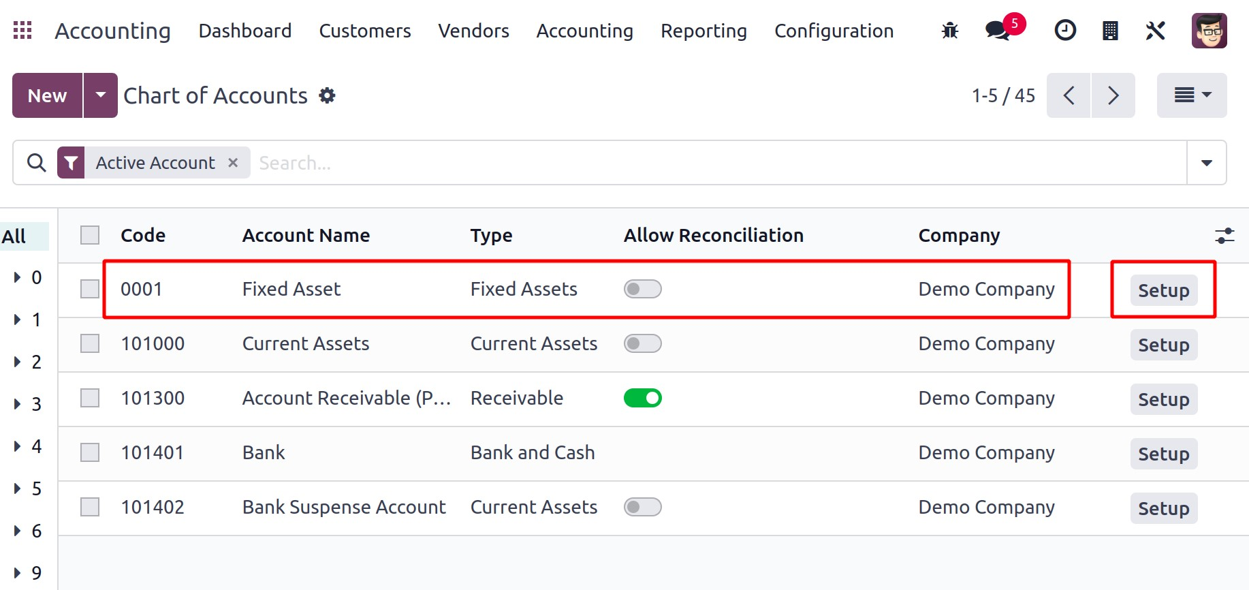Screen dimensions: 1249x590
Task: Open the chat messages icon
Action: click(x=997, y=31)
